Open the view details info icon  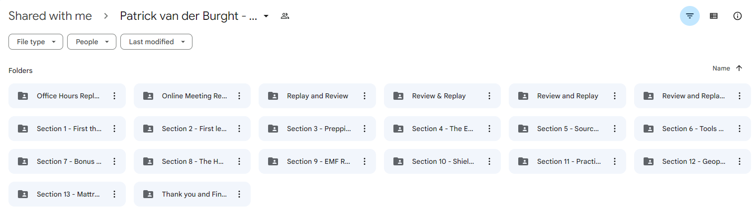[x=738, y=16]
